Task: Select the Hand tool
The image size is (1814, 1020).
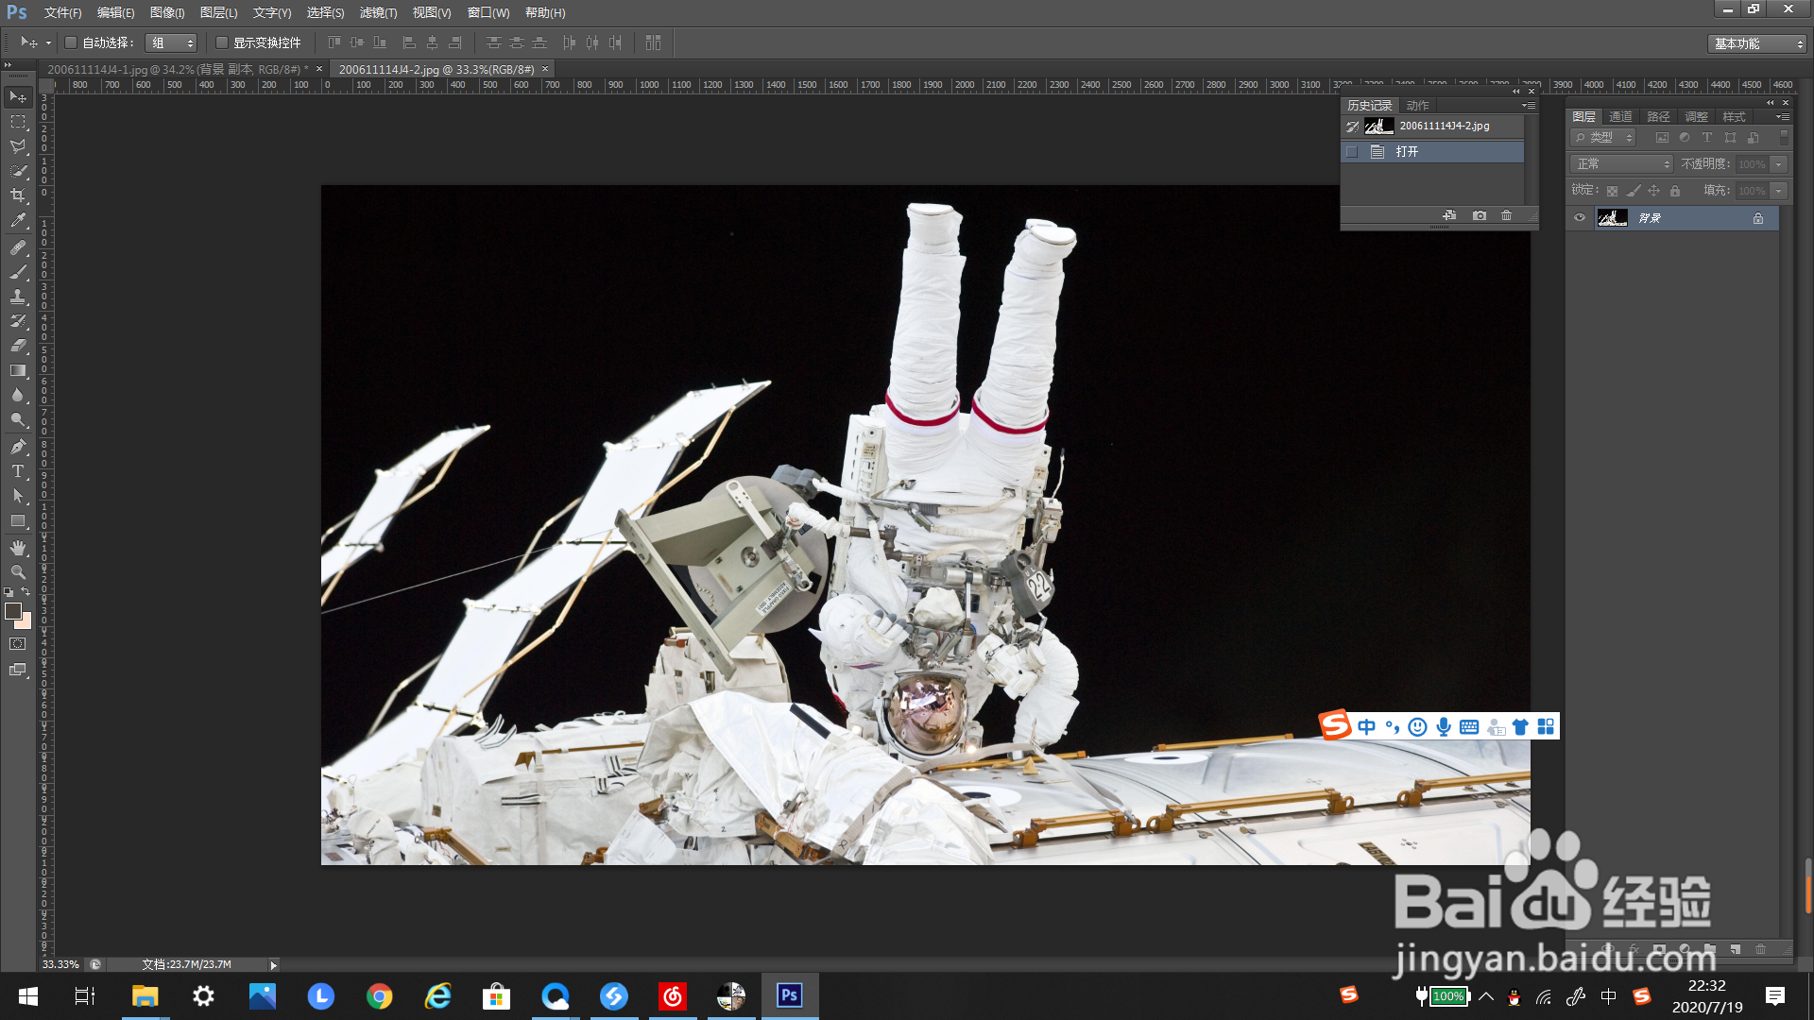Action: tap(18, 548)
